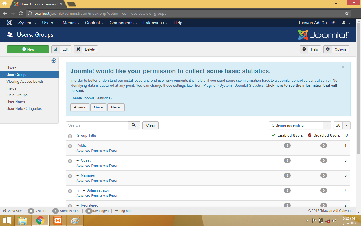This screenshot has height=226, width=361.
Task: Click the Joomla logo icon in menu bar
Action: [9, 23]
